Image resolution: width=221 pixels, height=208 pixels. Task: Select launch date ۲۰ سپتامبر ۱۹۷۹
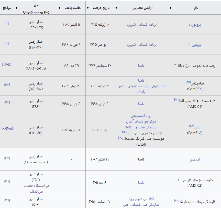100,65
